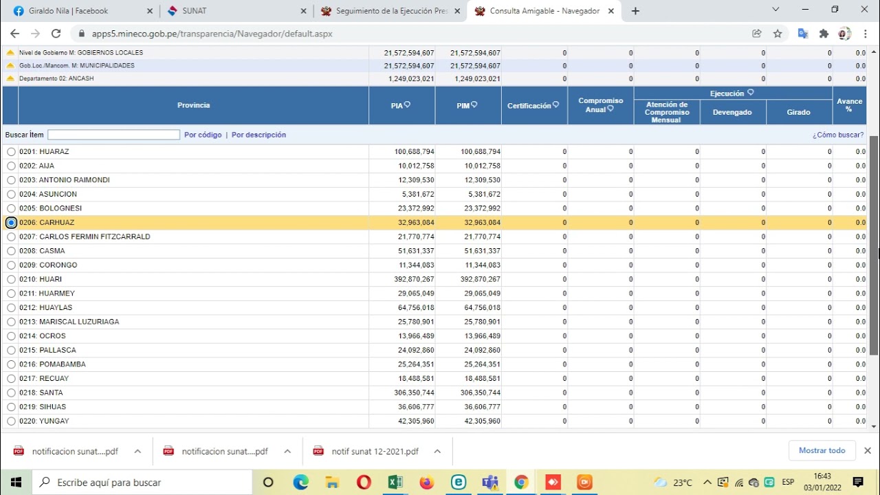
Task: Go up from Gob.Loc./Mancom. level arrow
Action: [10, 66]
